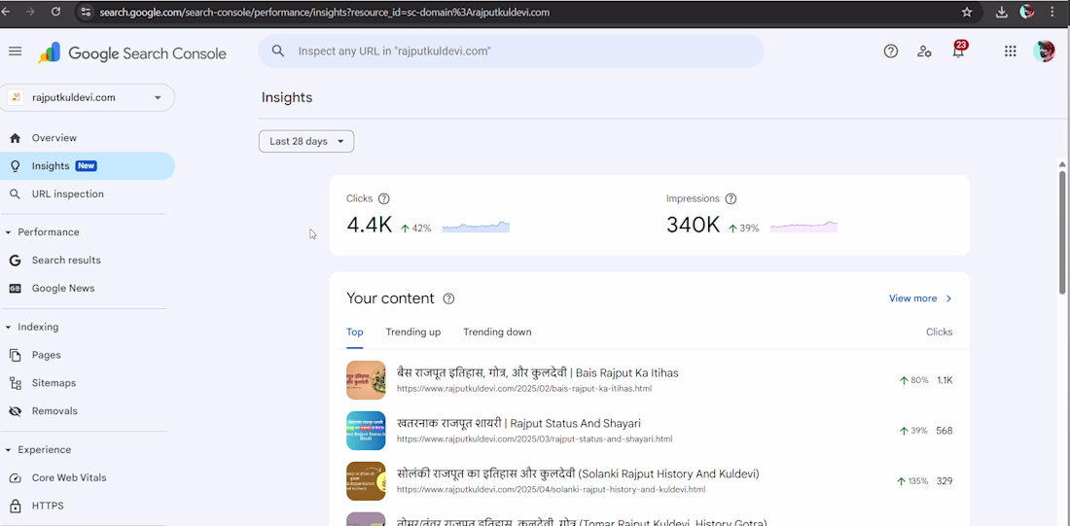Switch to the Trending down tab
The width and height of the screenshot is (1070, 526).
click(497, 333)
